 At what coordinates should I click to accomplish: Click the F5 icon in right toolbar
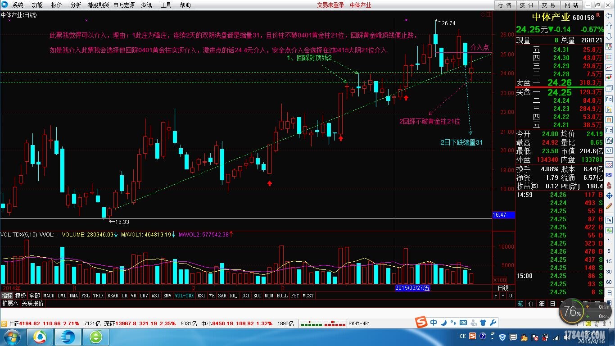tap(609, 220)
